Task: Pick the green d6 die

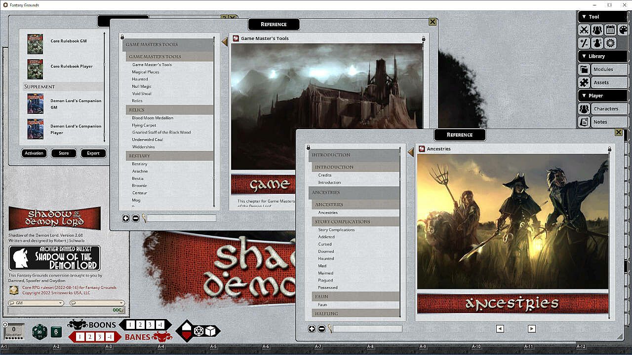Action: coord(56,332)
